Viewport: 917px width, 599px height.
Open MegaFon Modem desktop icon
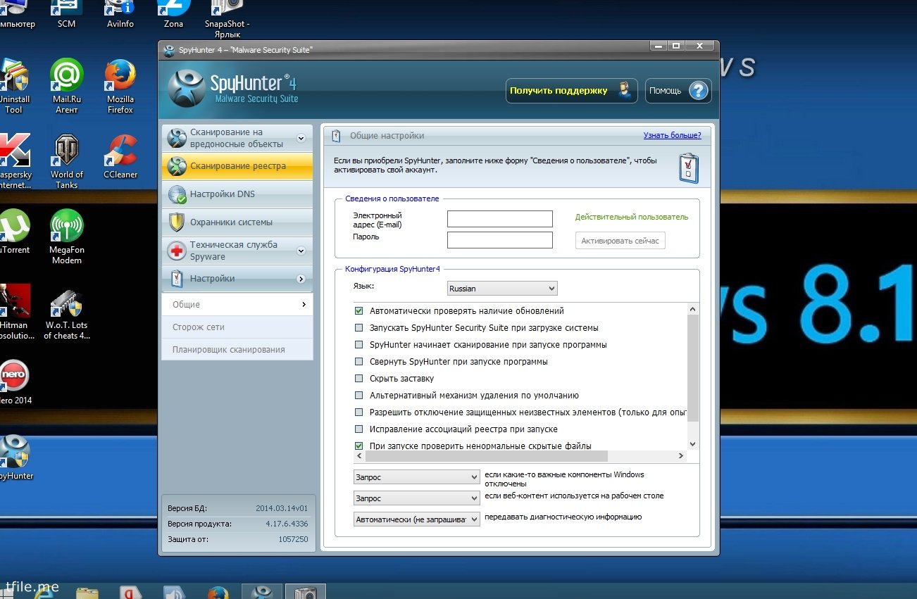[67, 237]
